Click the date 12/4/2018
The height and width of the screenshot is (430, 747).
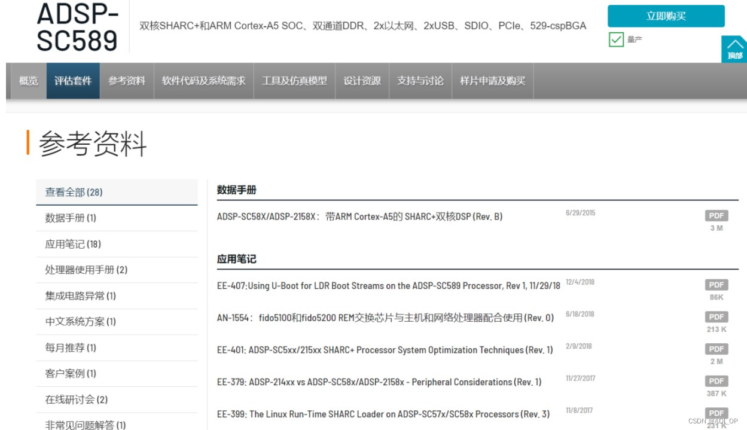(580, 282)
